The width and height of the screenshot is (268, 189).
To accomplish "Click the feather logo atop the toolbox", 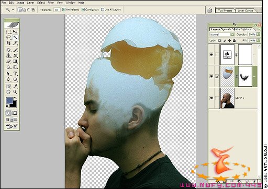I will [x=12, y=25].
